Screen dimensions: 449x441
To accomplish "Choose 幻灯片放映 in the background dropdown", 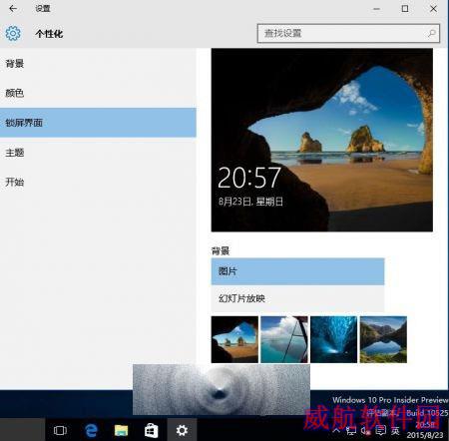I will coord(297,298).
